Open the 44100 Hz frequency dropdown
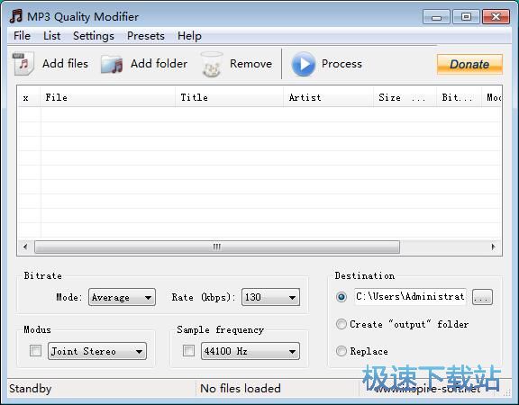This screenshot has width=519, height=405. [250, 351]
